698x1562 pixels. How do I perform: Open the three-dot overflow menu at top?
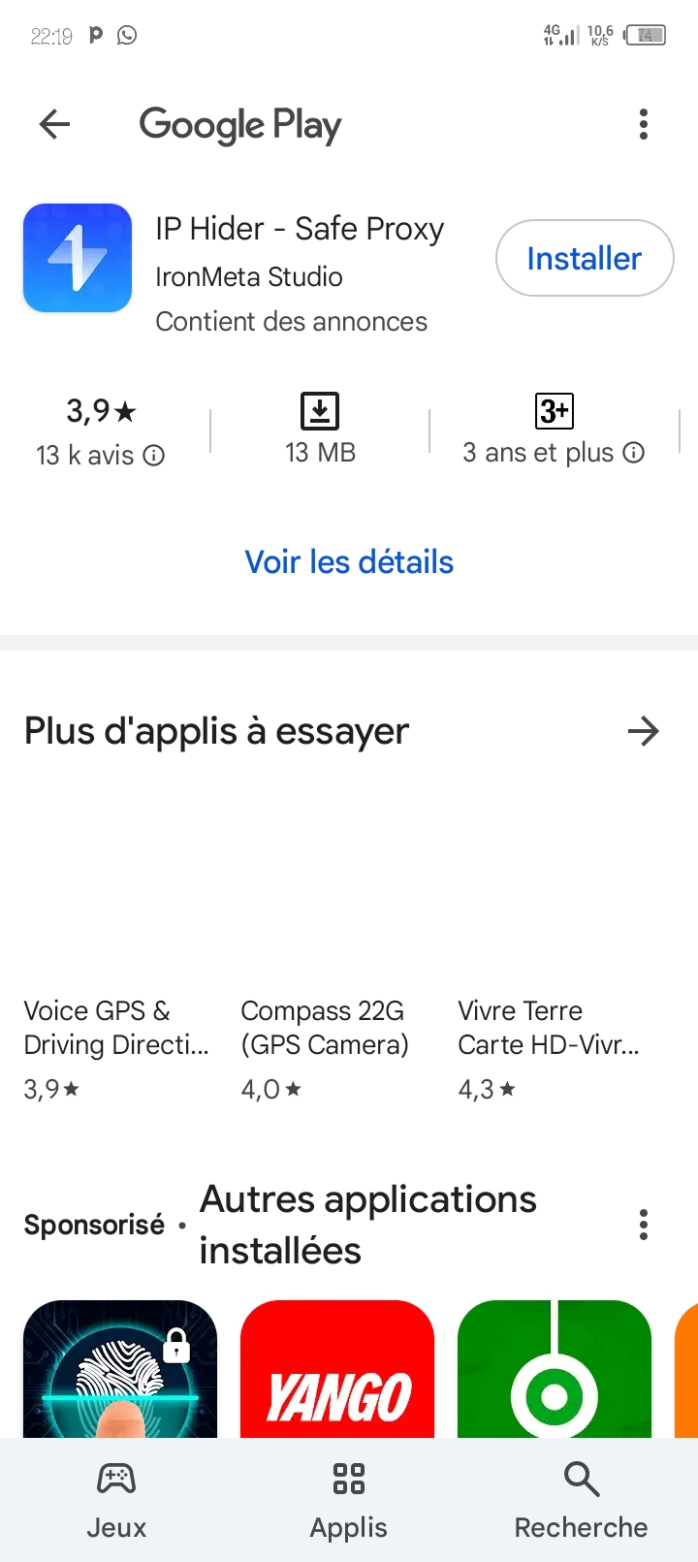coord(644,124)
